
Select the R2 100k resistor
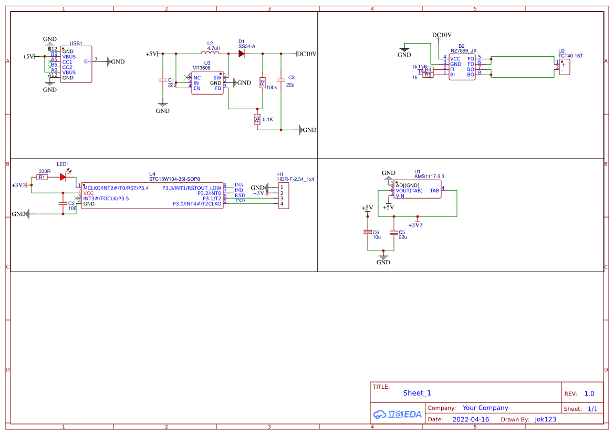pos(263,82)
